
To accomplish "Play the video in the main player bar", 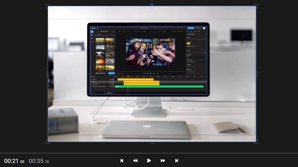I will [149, 161].
